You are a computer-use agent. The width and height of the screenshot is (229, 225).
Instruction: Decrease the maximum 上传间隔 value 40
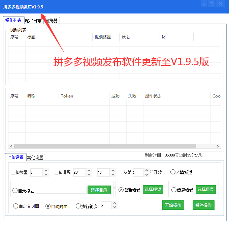pos(113,175)
